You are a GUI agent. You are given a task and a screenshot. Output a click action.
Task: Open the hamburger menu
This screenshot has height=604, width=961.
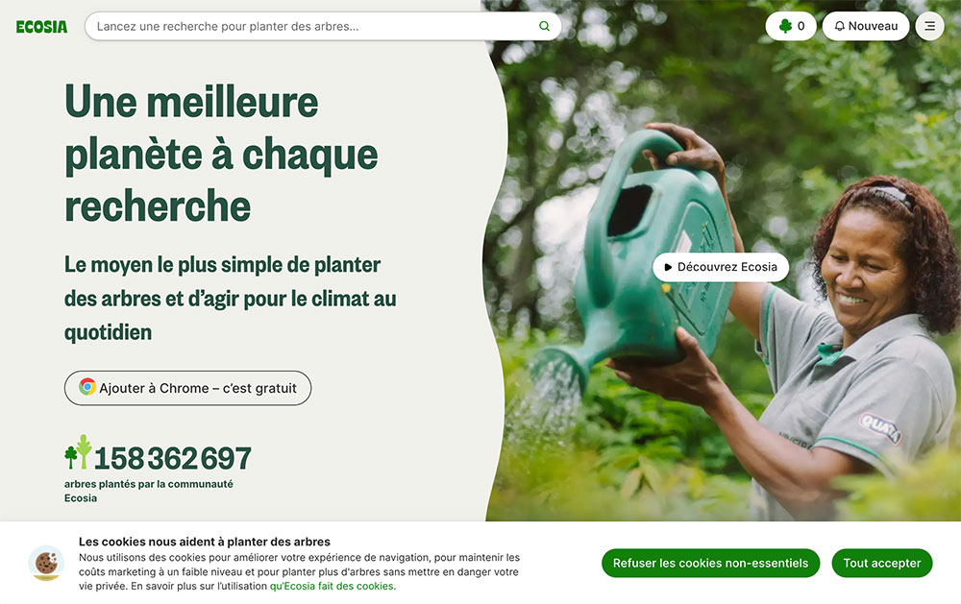[x=929, y=26]
